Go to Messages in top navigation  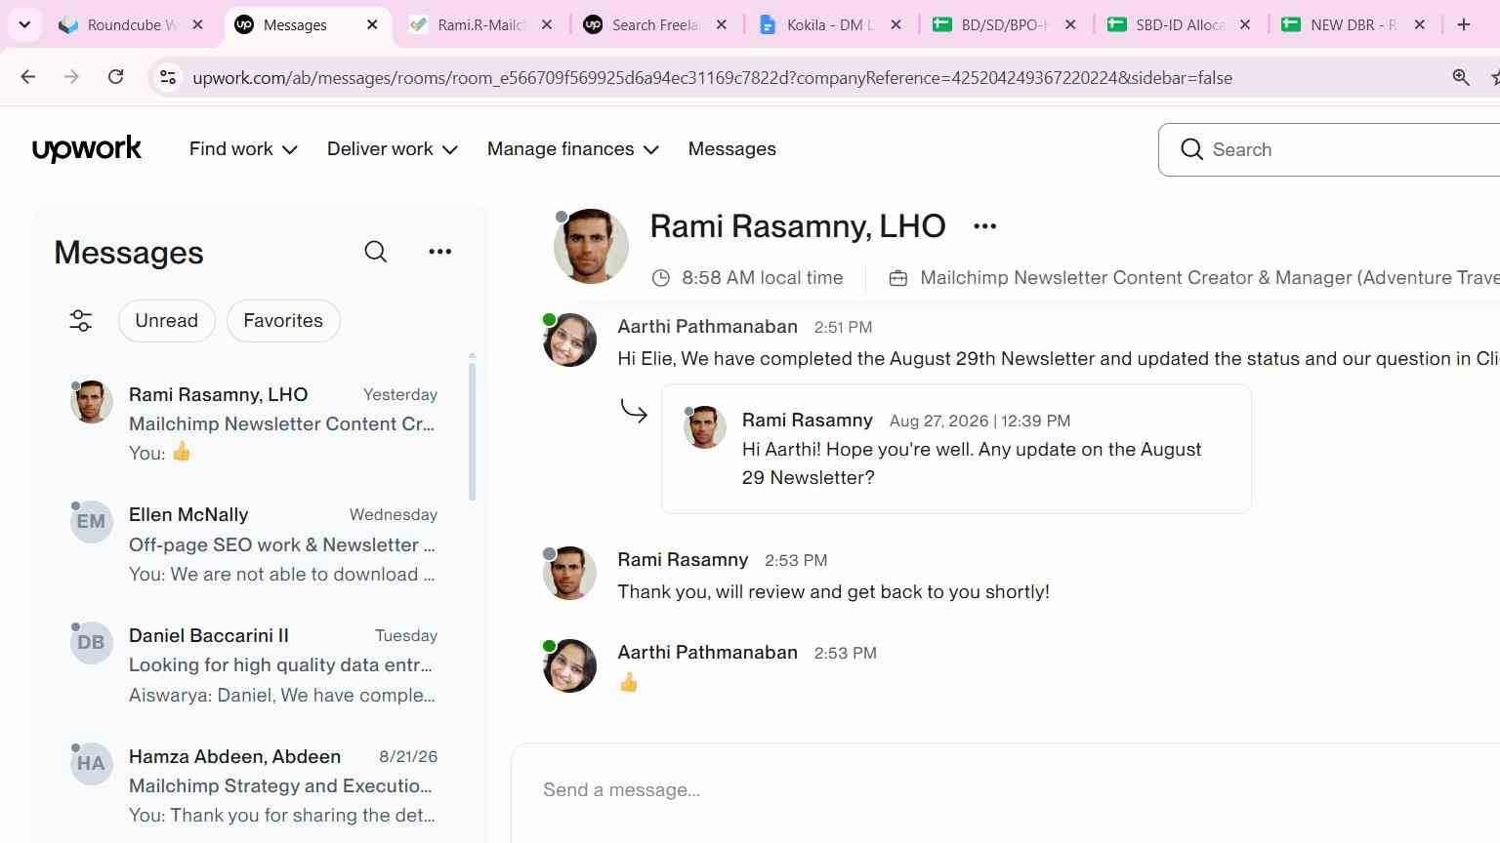click(x=732, y=149)
